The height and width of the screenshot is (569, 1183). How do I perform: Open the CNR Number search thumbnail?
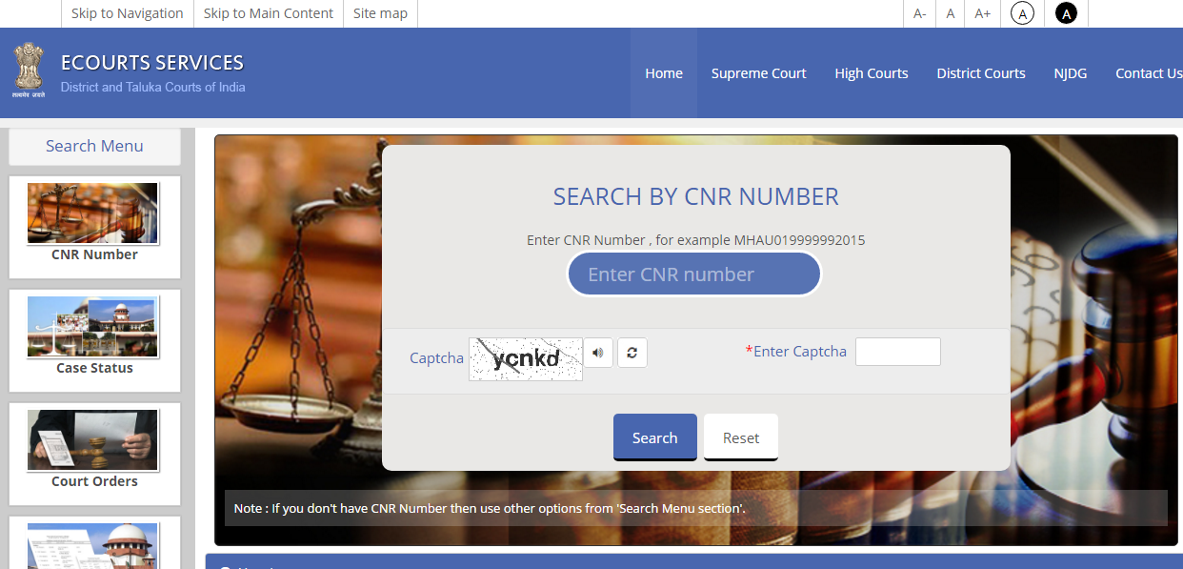pos(93,213)
